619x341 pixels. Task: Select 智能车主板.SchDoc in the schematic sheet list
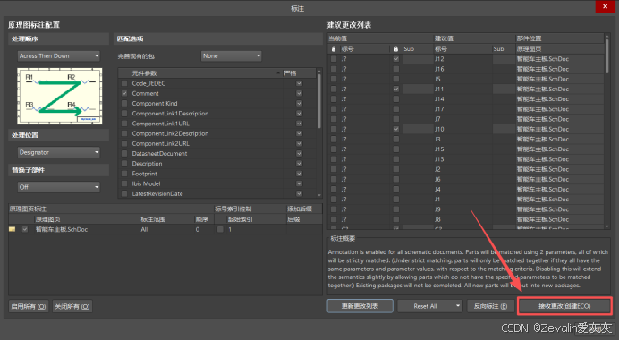[62, 229]
